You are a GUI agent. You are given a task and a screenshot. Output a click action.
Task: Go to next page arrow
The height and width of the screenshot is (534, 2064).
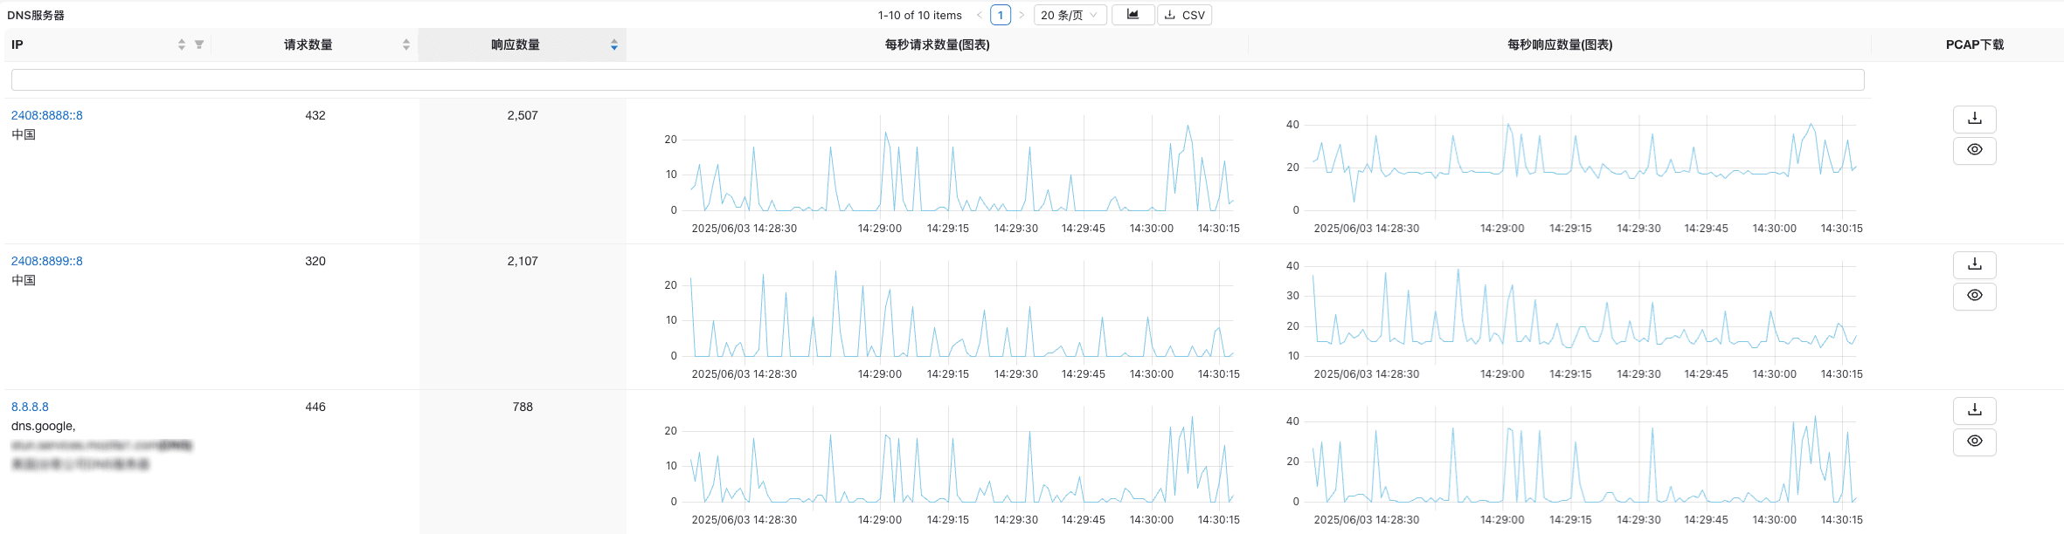(1021, 15)
